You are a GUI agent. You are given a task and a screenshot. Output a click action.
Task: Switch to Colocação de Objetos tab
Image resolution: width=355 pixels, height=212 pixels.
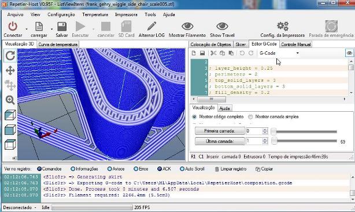210,44
